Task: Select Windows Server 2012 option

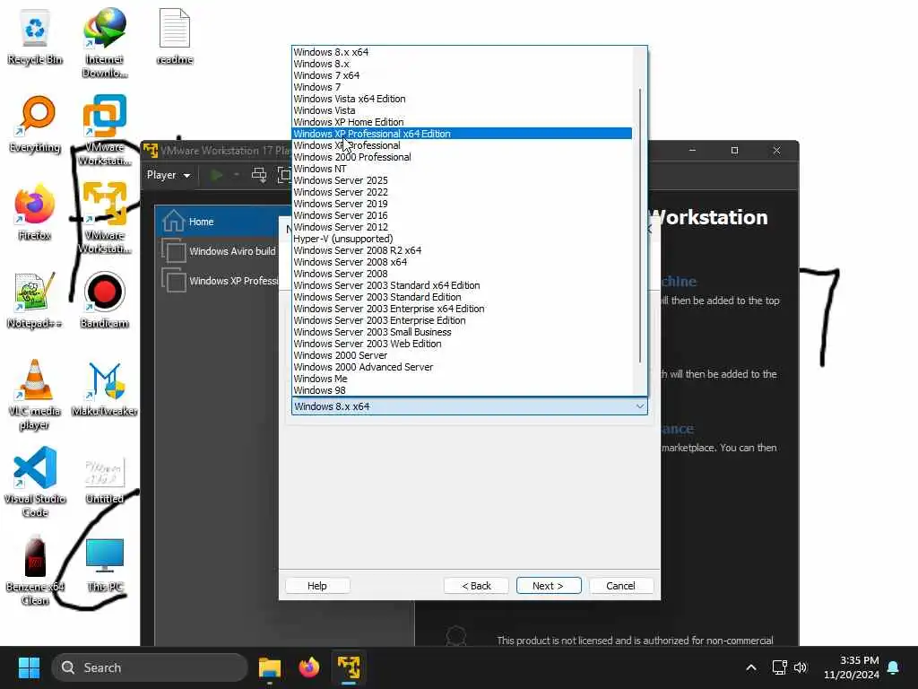Action: pos(462,227)
